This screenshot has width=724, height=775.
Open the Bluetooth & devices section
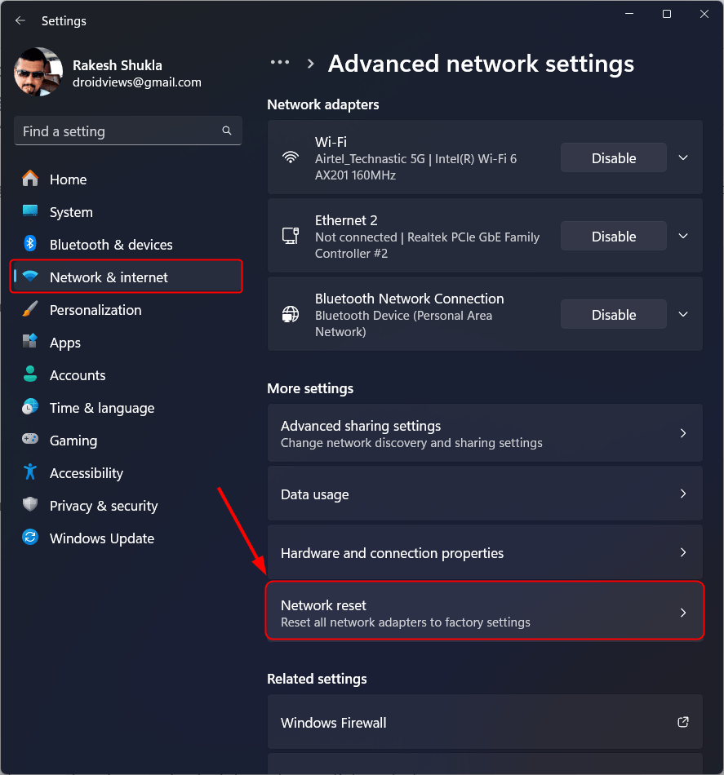[111, 245]
